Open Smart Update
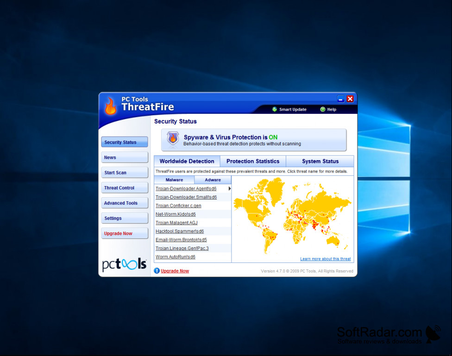452x356 pixels. point(289,109)
